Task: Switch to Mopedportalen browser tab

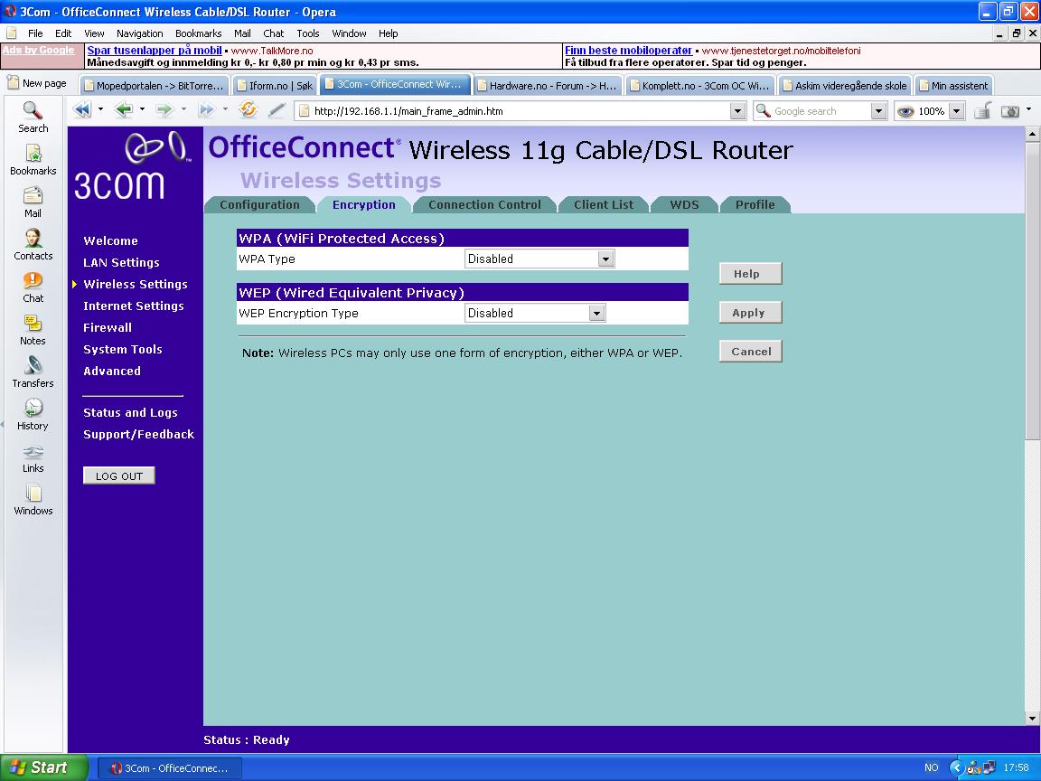Action: pyautogui.click(x=155, y=85)
